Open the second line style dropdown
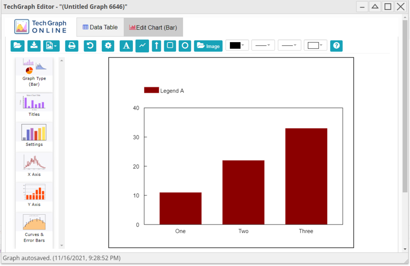The image size is (410, 266). point(289,45)
